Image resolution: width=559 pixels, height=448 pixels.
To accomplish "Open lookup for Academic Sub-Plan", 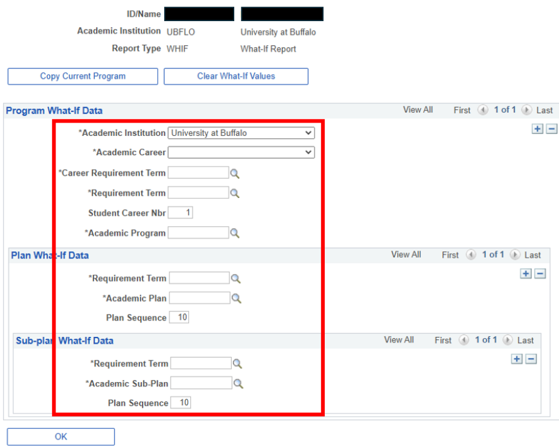I will (238, 384).
